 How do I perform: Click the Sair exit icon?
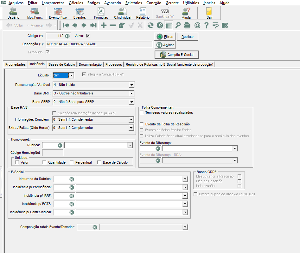(x=209, y=13)
